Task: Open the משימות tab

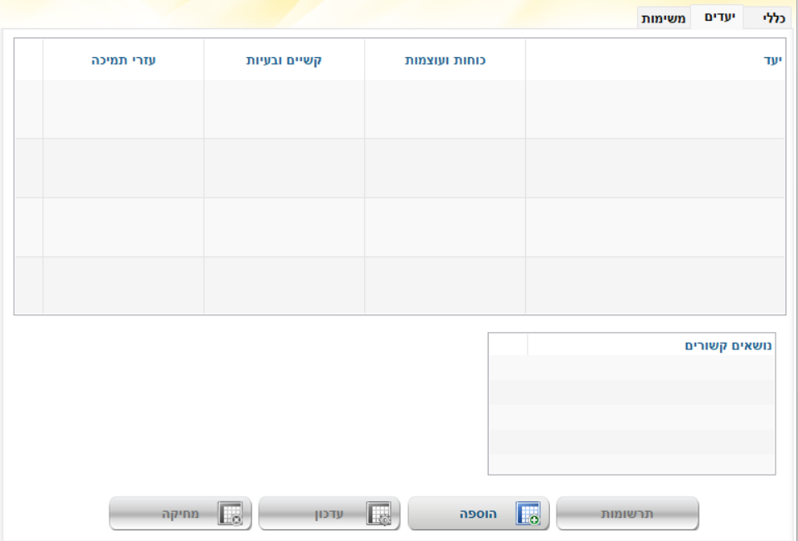Action: pos(664,18)
